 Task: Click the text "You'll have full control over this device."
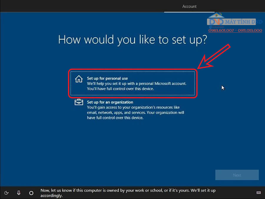(120, 89)
